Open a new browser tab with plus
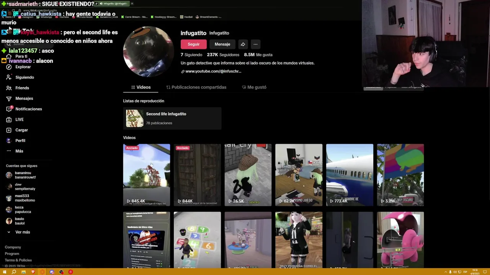Viewport: 490px width, 275px height. tap(132, 3)
